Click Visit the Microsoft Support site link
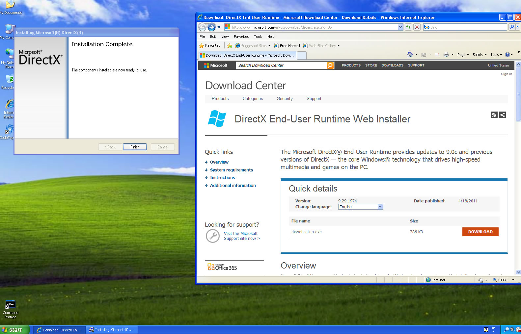Image resolution: width=521 pixels, height=334 pixels. [x=242, y=236]
